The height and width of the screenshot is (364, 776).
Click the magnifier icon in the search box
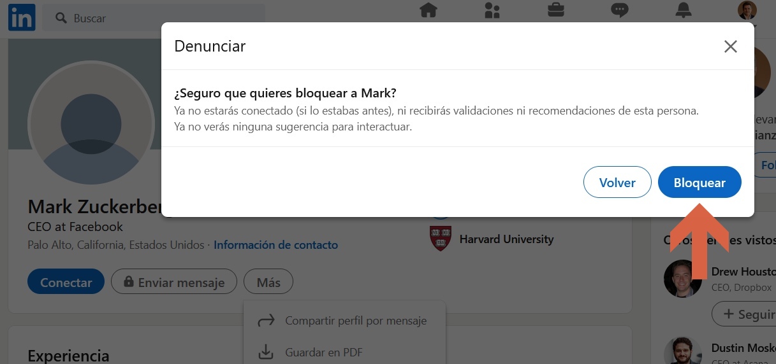[x=61, y=18]
